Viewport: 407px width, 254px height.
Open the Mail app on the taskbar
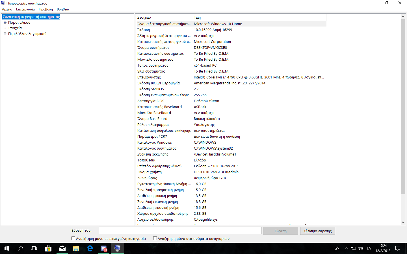[62, 248]
